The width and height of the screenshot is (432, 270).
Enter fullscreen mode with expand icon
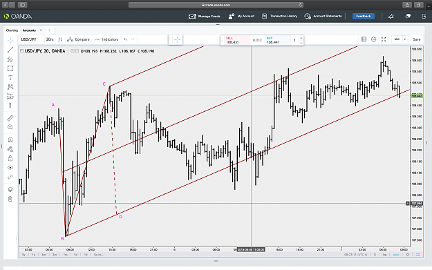tap(384, 39)
